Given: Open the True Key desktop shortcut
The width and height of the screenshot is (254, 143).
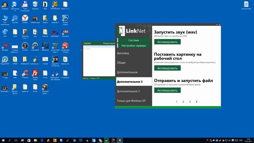Looking at the screenshot, I should 15,19.
